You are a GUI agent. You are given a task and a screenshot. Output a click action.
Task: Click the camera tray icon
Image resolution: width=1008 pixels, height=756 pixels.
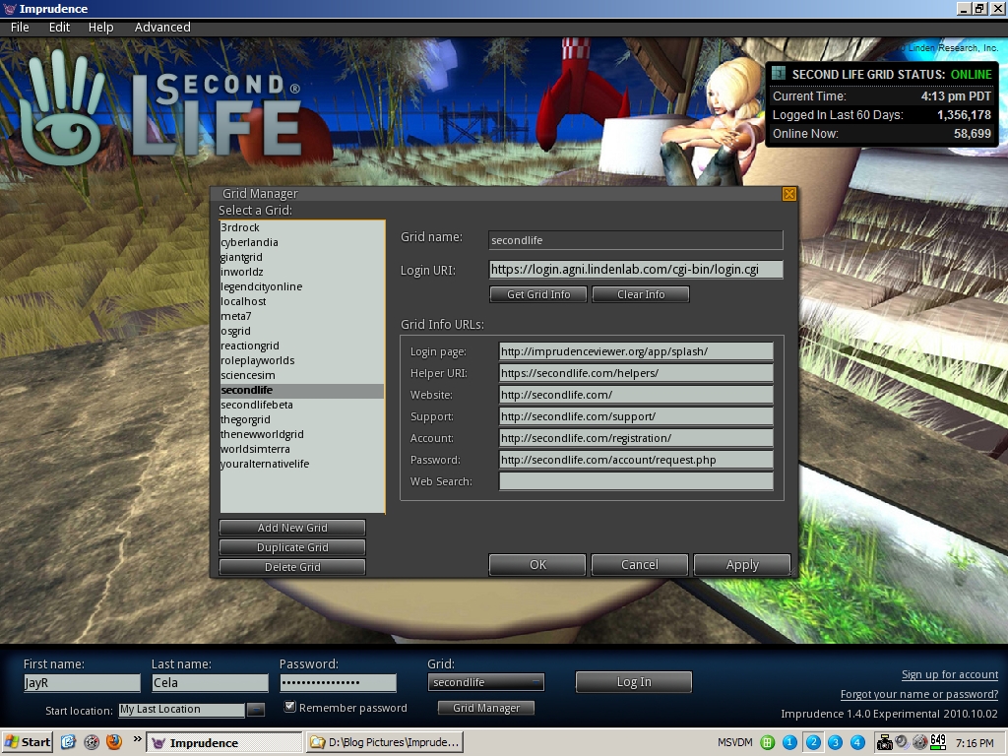(885, 742)
